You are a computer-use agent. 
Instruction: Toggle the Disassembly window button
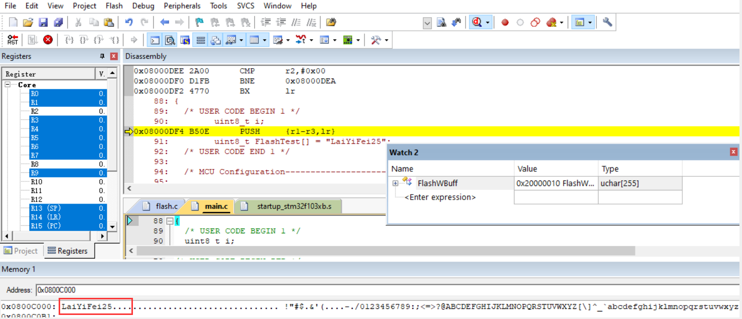170,40
